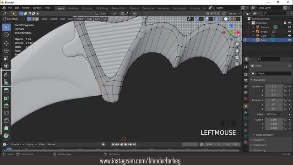Image resolution: width=293 pixels, height=165 pixels.
Task: Open the Render properties tab
Action: point(246,74)
